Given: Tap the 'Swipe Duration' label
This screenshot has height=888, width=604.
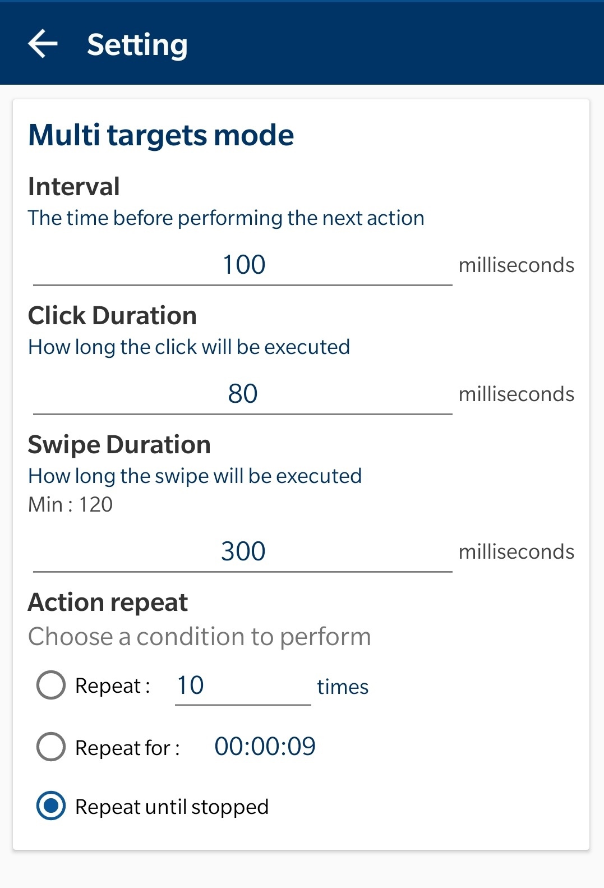Looking at the screenshot, I should tap(119, 445).
